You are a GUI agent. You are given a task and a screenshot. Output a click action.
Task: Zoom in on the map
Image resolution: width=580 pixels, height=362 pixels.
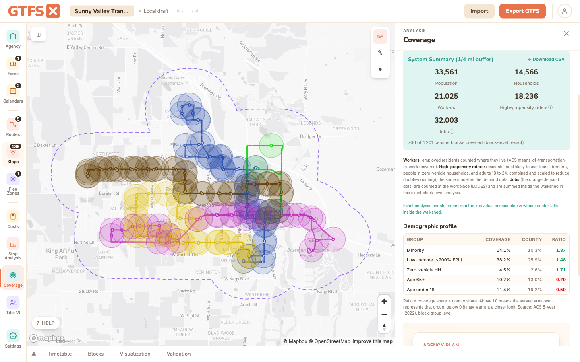384,301
